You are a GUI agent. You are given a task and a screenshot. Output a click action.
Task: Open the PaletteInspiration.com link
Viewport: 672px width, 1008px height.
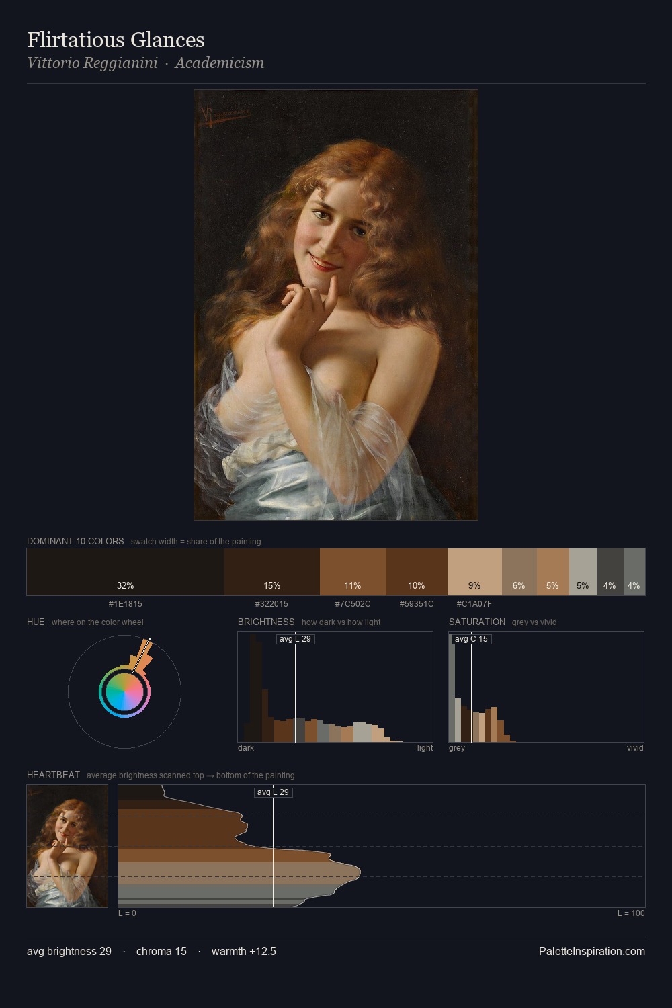592,951
